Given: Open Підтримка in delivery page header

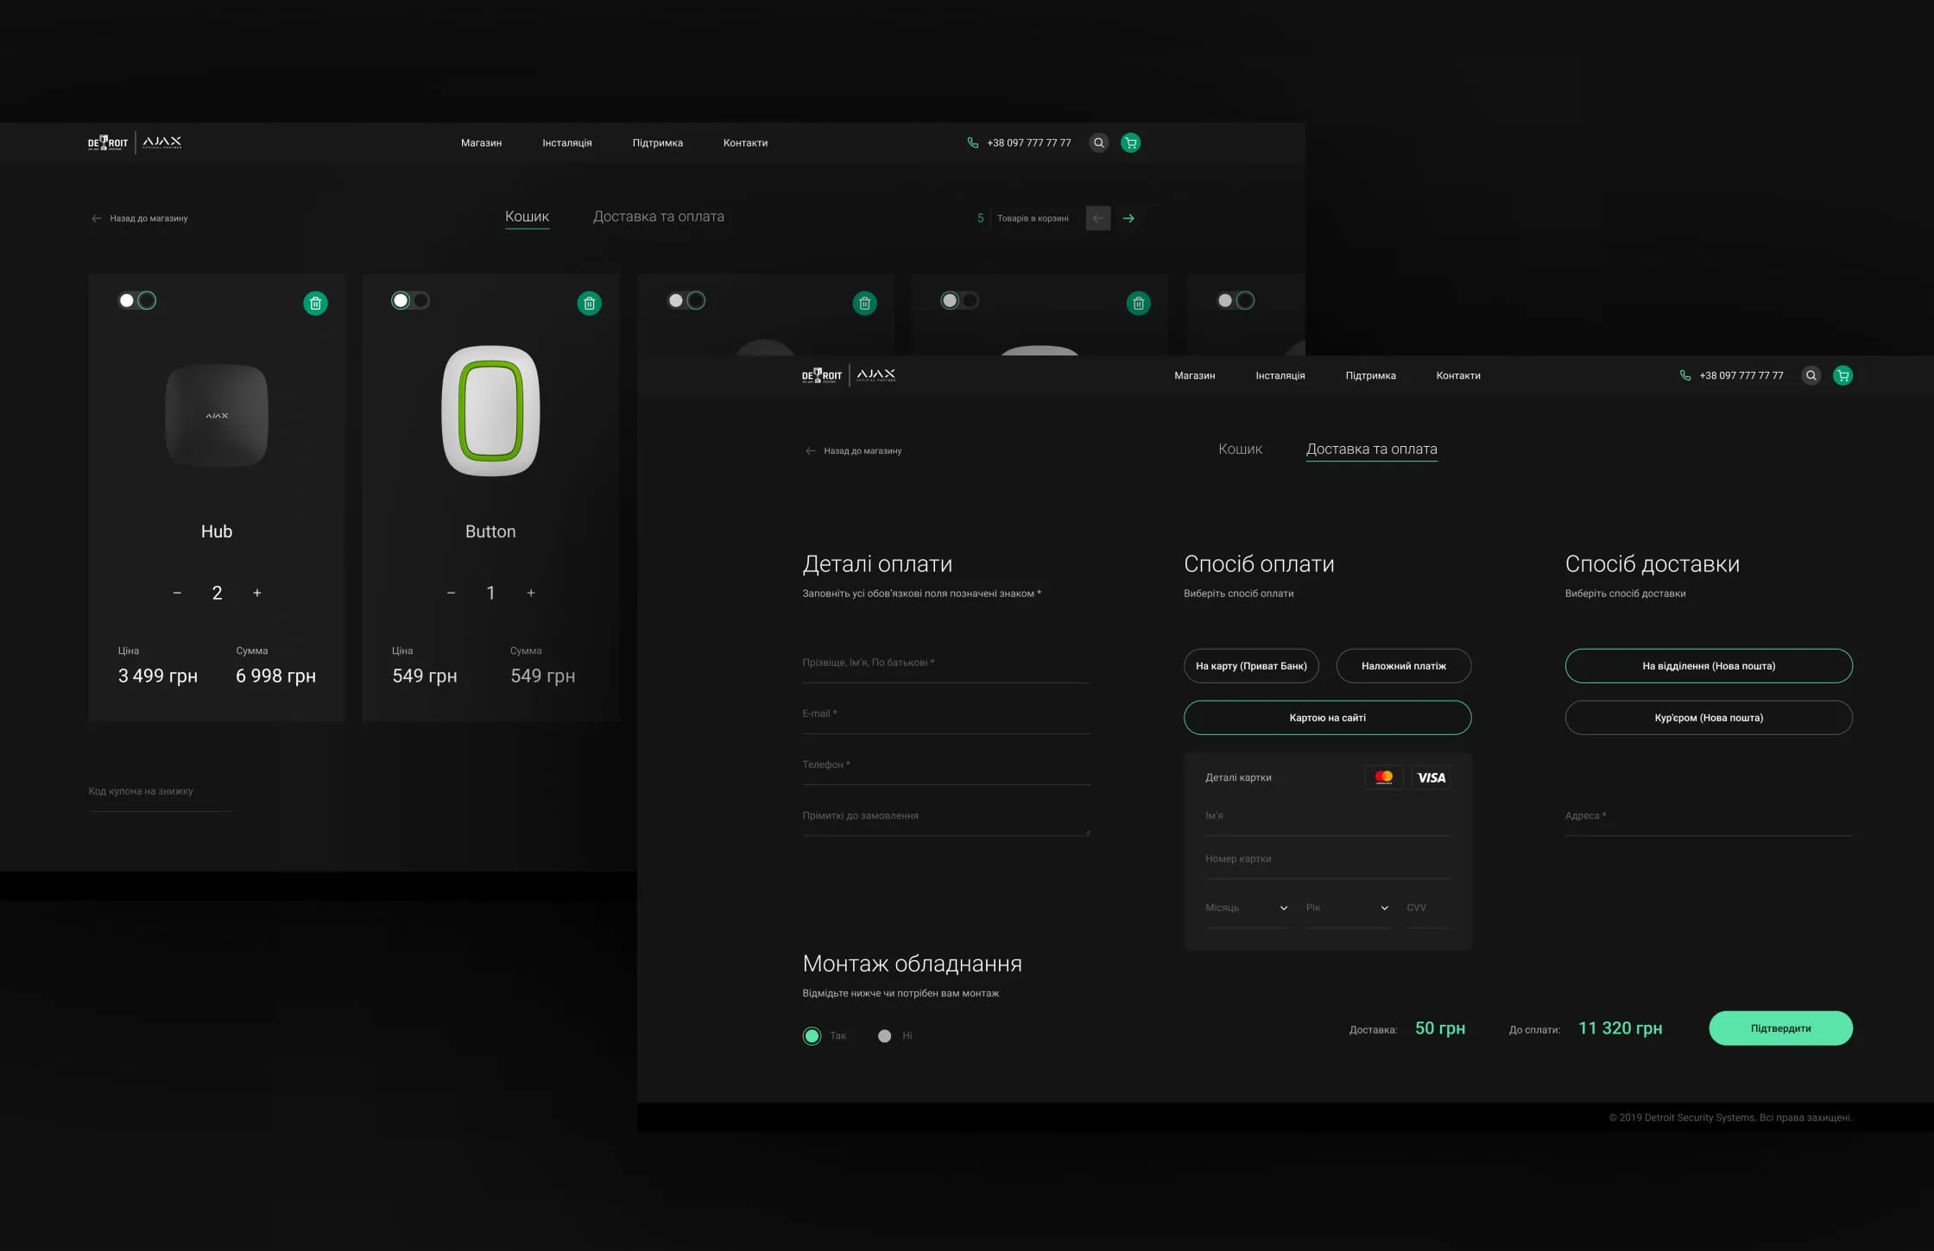Looking at the screenshot, I should point(1370,376).
